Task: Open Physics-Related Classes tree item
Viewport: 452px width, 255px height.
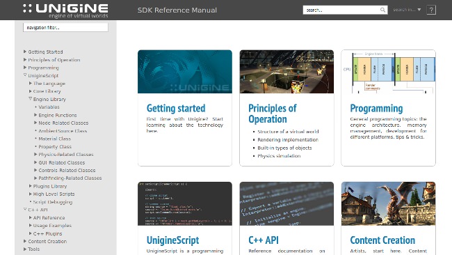Action: 66,155
